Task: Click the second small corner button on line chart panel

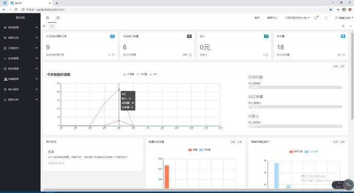Action: 342,66
